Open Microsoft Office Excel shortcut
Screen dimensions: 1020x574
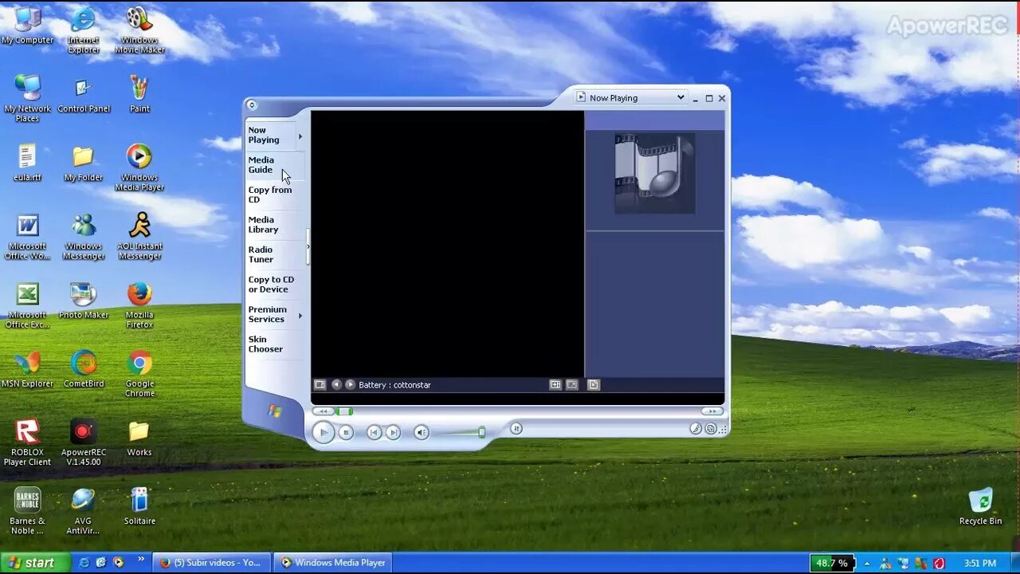[28, 305]
